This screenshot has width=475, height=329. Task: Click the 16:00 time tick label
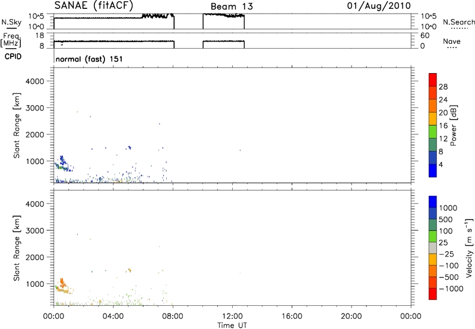point(292,317)
